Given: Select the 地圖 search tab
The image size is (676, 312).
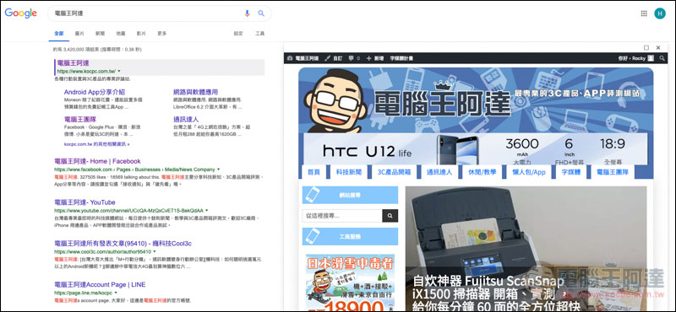Looking at the screenshot, I should click(121, 34).
